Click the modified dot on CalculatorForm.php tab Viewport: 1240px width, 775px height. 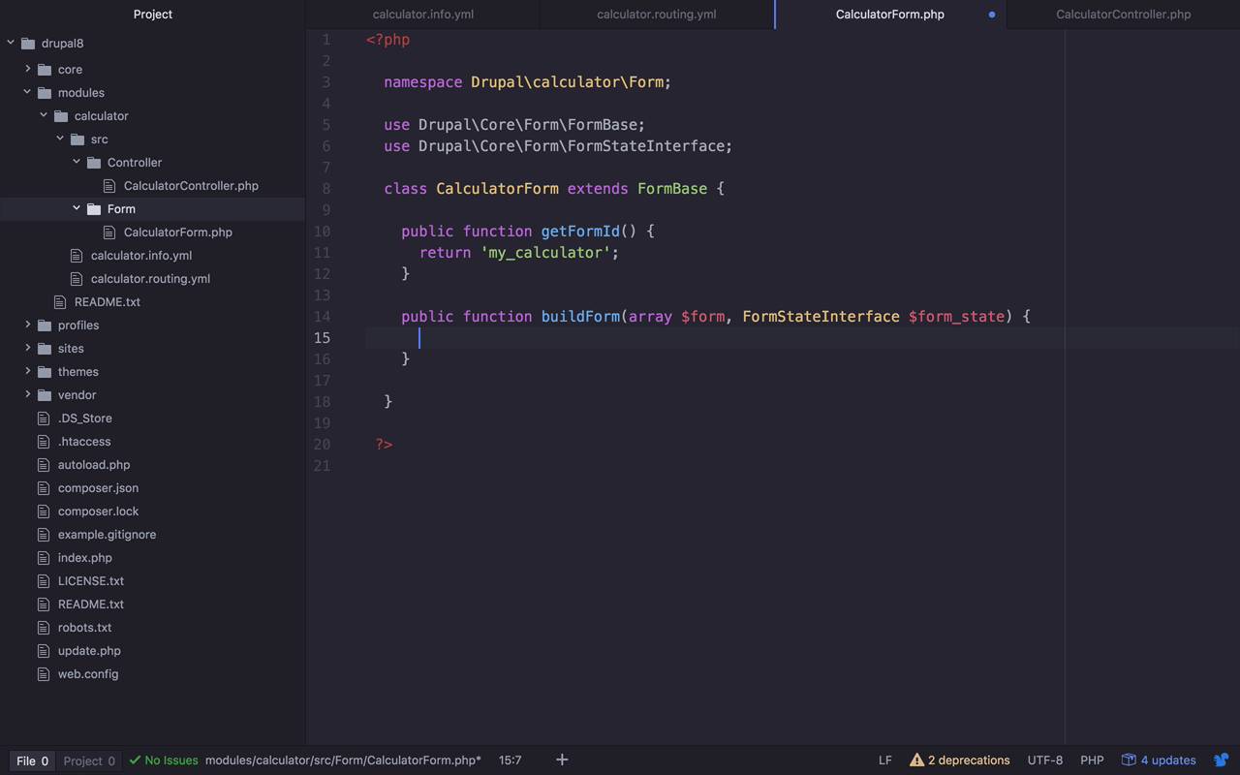(x=992, y=15)
